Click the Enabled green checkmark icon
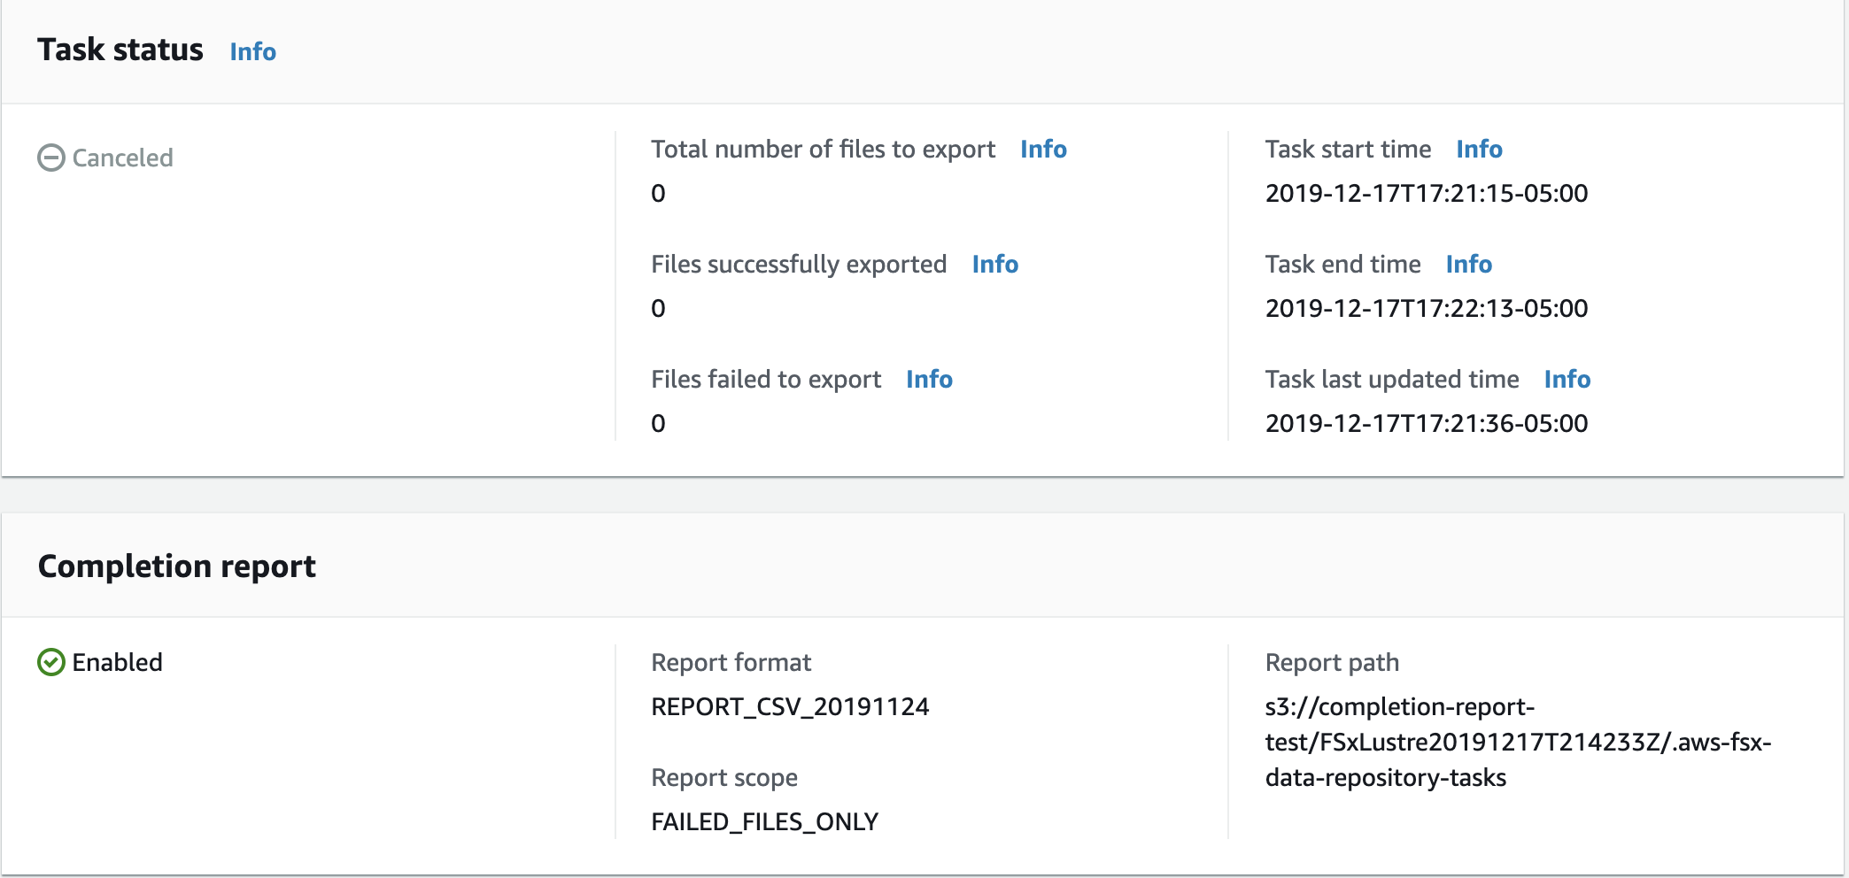The image size is (1849, 878). [51, 661]
